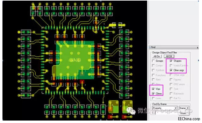Enable the Functions checkbox
Image resolution: width=202 pixels, height=123 pixels.
coord(153,75)
